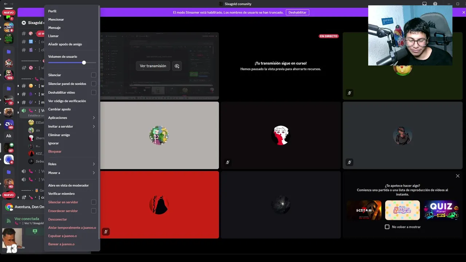Dismiss the Streamer mode banner
This screenshot has height=262, width=466.
(x=463, y=12)
